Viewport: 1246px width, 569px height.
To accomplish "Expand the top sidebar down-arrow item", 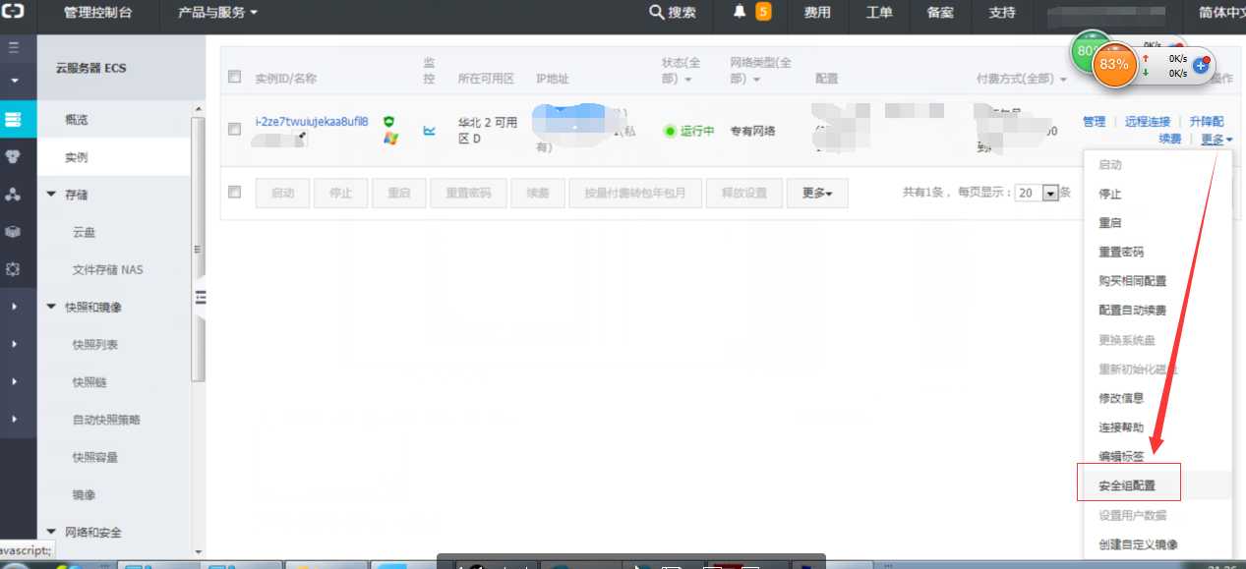I will [x=14, y=81].
